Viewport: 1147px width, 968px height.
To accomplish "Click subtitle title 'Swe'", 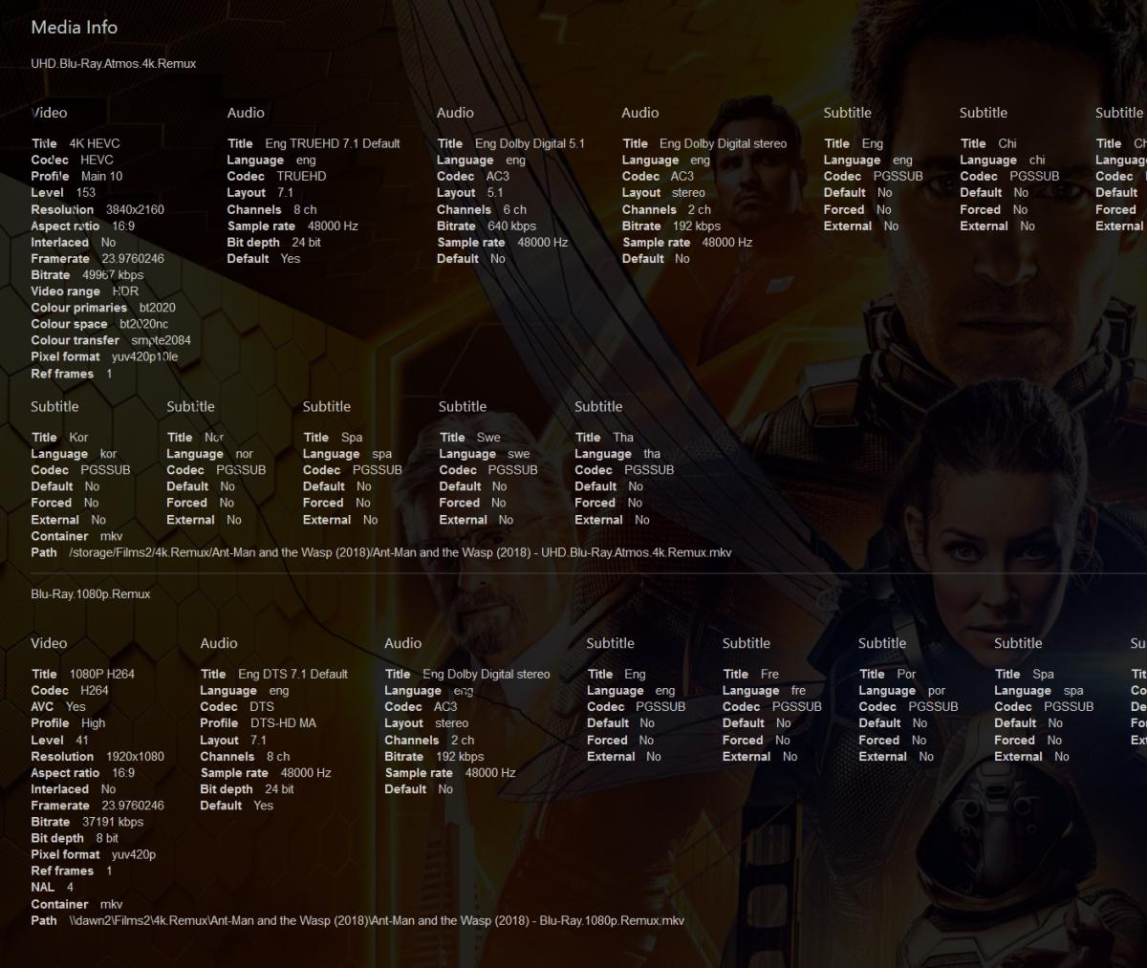I will coord(488,437).
